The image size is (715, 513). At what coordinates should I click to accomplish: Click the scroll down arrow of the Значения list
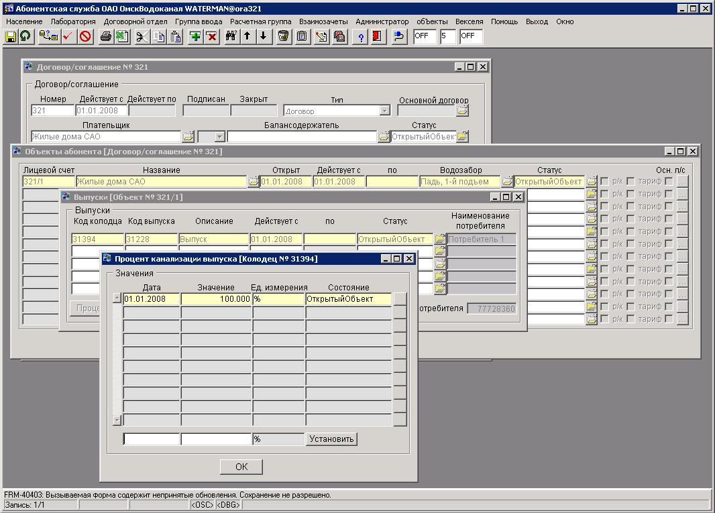(x=117, y=420)
